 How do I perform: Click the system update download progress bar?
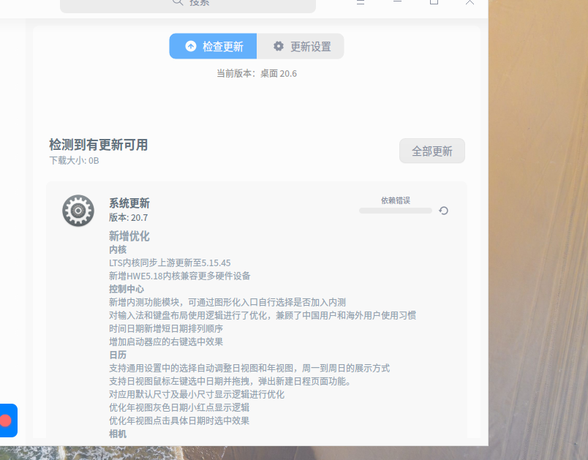click(x=395, y=210)
